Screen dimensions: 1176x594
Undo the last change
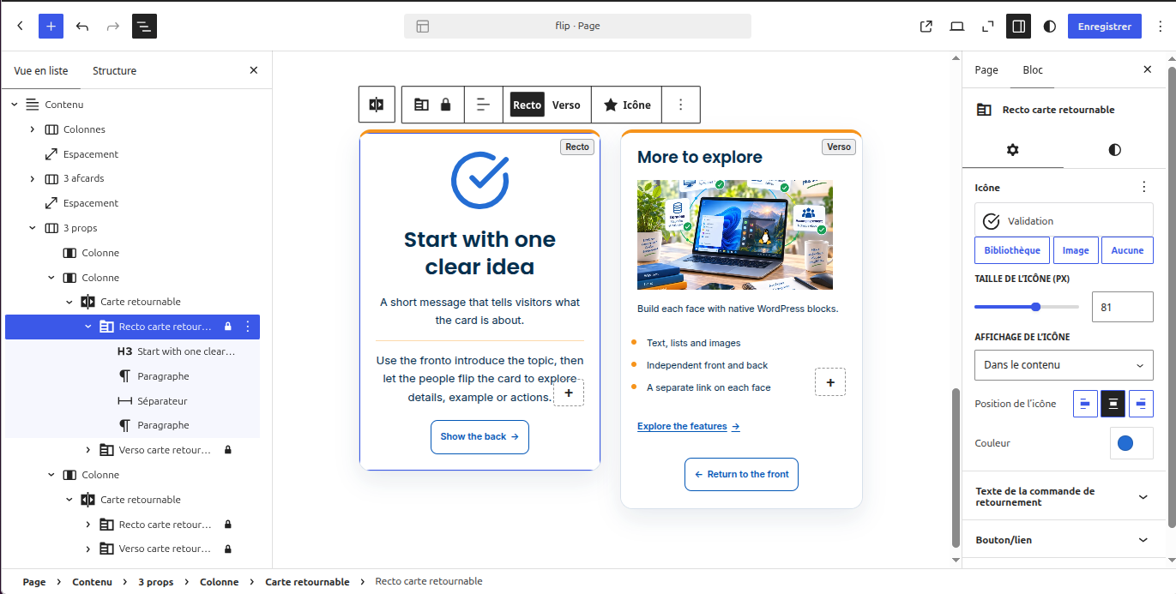(82, 26)
